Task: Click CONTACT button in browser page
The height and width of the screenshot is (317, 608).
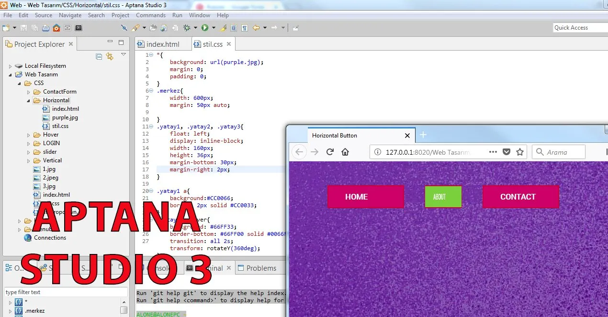Action: click(x=521, y=197)
